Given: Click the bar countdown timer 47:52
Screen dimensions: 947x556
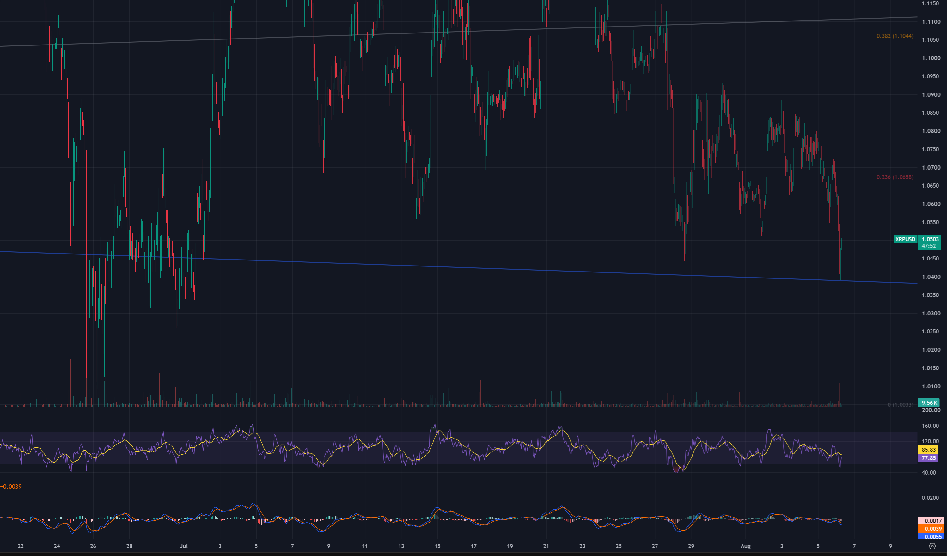Looking at the screenshot, I should pyautogui.click(x=929, y=246).
